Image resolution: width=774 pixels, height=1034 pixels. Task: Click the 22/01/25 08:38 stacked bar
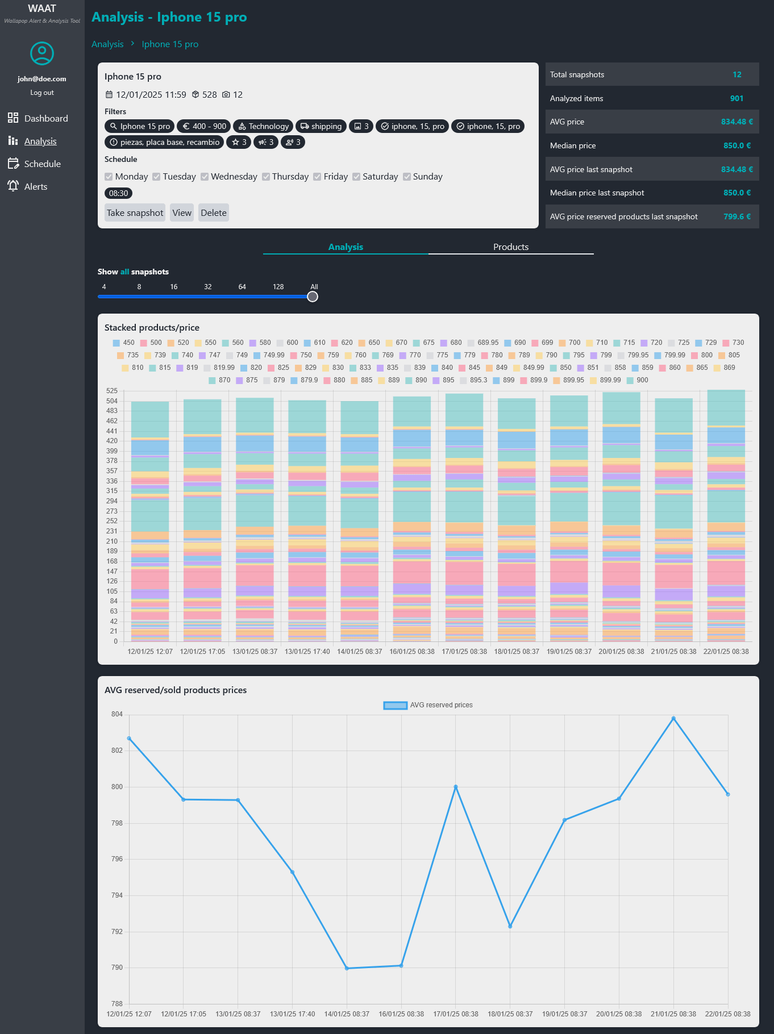click(x=726, y=516)
